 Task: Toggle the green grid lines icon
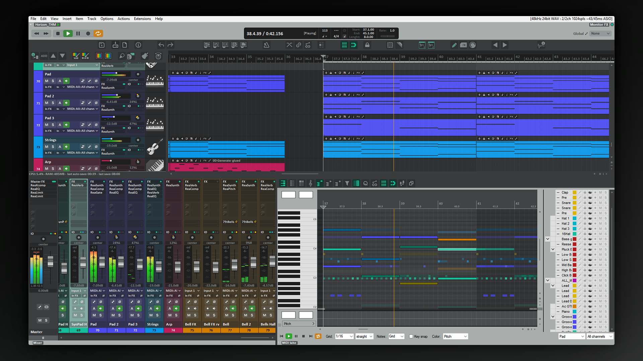[344, 45]
